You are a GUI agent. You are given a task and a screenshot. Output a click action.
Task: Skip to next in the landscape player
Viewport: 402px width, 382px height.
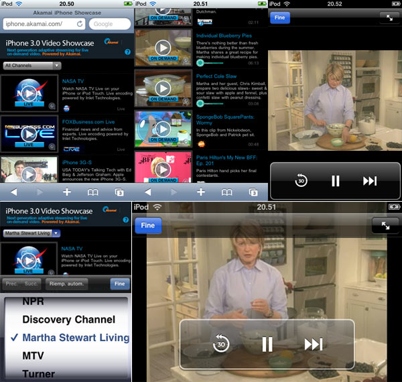pyautogui.click(x=313, y=344)
